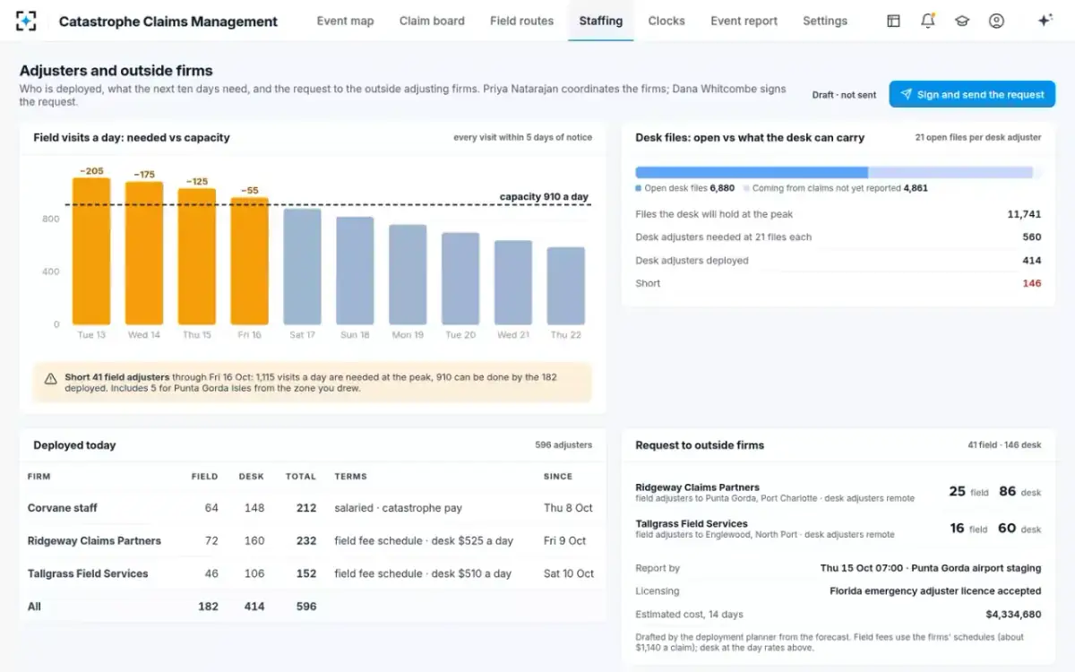
Task: Open the graduation cap training icon
Action: [962, 21]
